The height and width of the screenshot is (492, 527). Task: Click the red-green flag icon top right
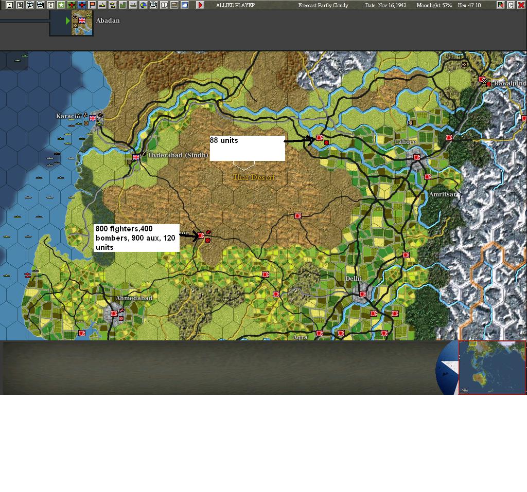tap(500, 5)
